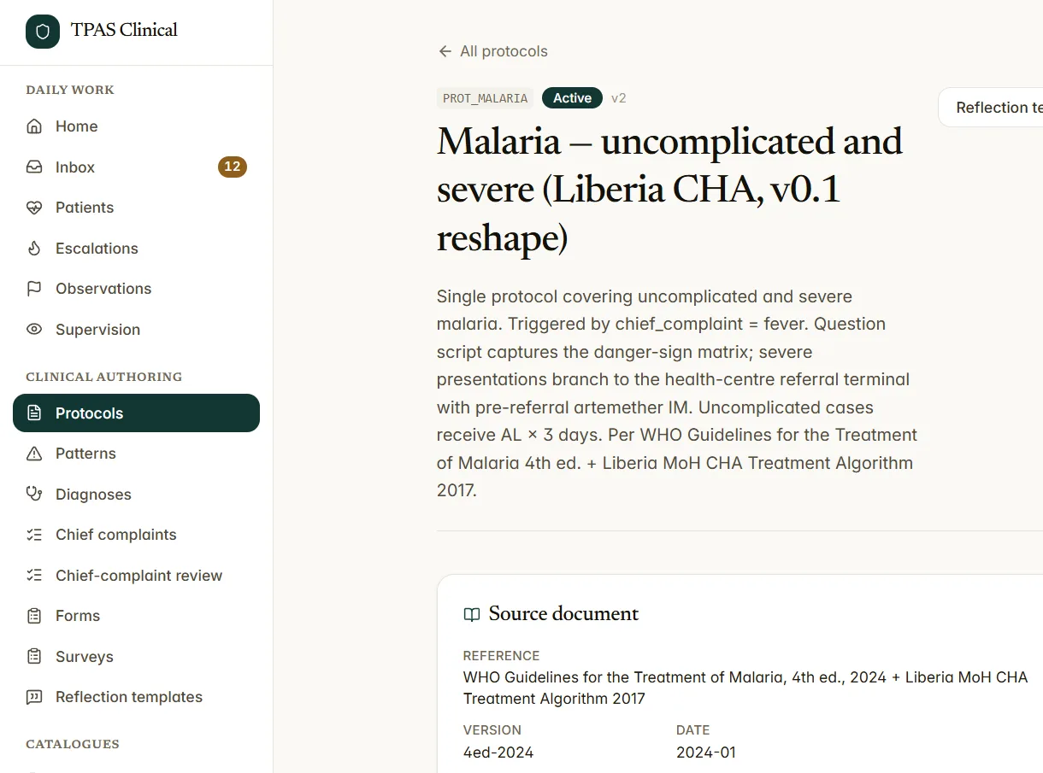Click the Reflection button at top right
This screenshot has height=773, width=1043.
click(992, 108)
